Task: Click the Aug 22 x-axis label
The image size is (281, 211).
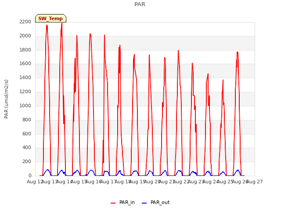Action: [x=181, y=182]
